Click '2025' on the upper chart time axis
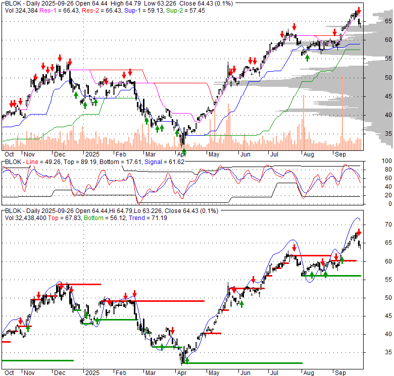The width and height of the screenshot is (394, 376). click(x=92, y=154)
